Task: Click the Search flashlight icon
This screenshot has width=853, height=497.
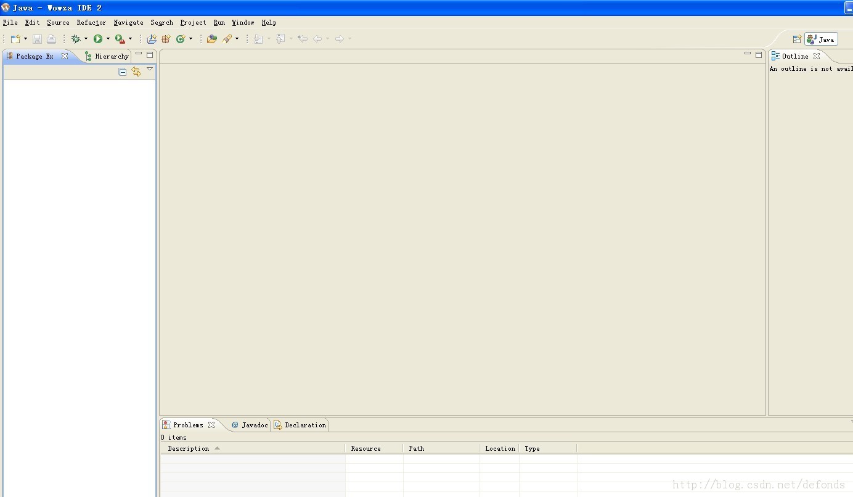Action: pos(227,39)
